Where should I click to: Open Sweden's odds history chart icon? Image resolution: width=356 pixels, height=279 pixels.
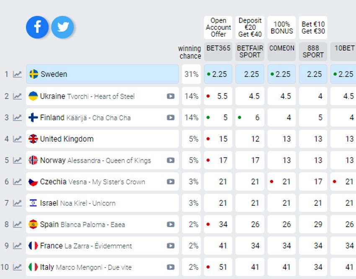pos(17,75)
